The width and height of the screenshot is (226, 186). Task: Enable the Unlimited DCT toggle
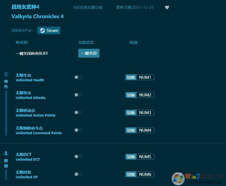[78, 157]
